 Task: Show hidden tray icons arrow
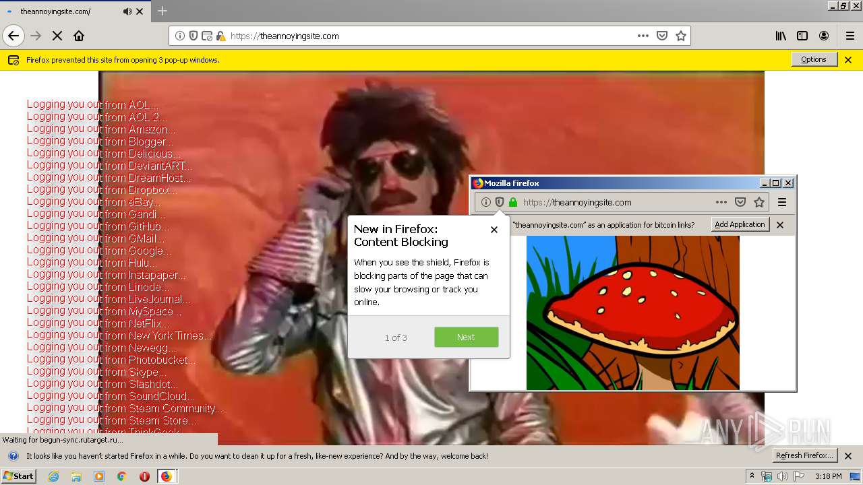752,476
